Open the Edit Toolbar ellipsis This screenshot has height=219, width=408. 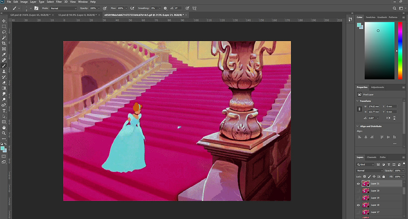(4, 139)
